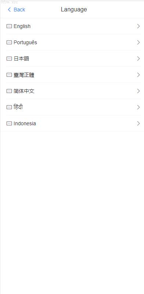Click the icon beside 简体中文
Image resolution: width=144 pixels, height=294 pixels.
(x=9, y=91)
